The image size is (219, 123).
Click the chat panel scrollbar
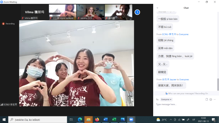[x=218, y=85]
